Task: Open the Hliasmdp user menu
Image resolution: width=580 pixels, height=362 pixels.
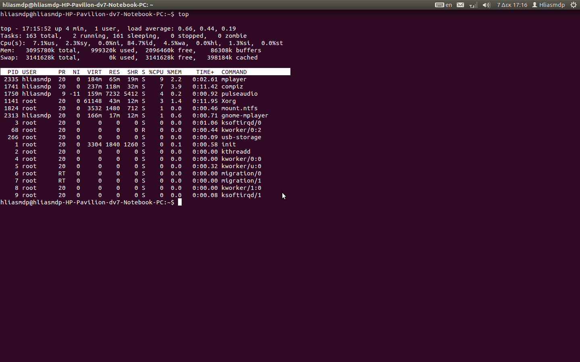Action: 549,5
